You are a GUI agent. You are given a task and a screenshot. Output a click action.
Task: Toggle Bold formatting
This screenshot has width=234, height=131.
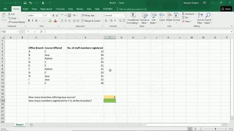pyautogui.click(x=29, y=21)
